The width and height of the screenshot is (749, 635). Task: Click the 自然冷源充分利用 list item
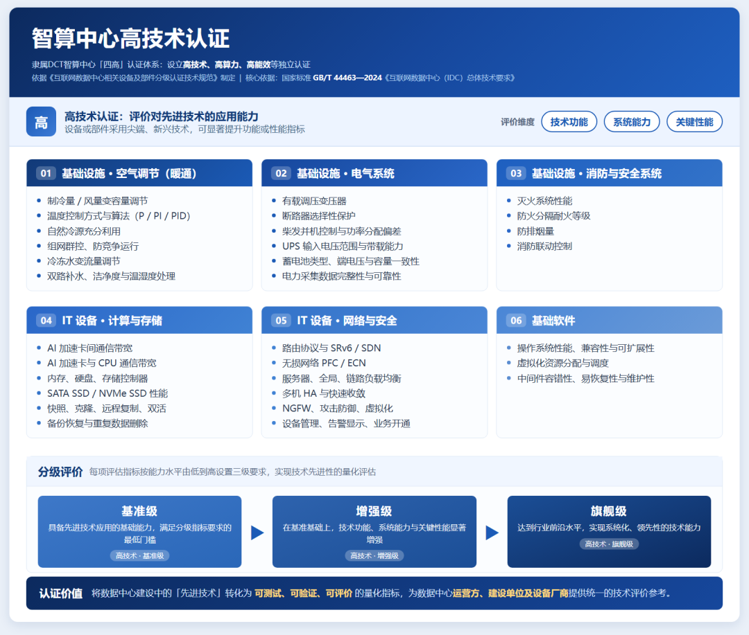point(84,231)
